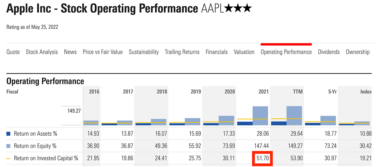
Task: Go to the Sustainability tab
Action: 144,52
